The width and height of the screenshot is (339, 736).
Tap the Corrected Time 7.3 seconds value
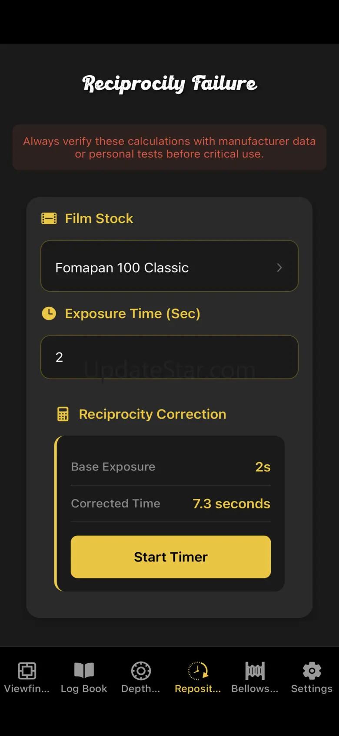pos(231,504)
